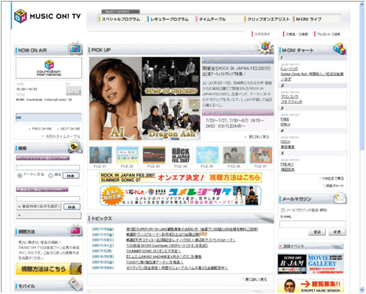This screenshot has height=294, width=366.
Task: Open chart rank 3 FREE link
Action: 284,119
